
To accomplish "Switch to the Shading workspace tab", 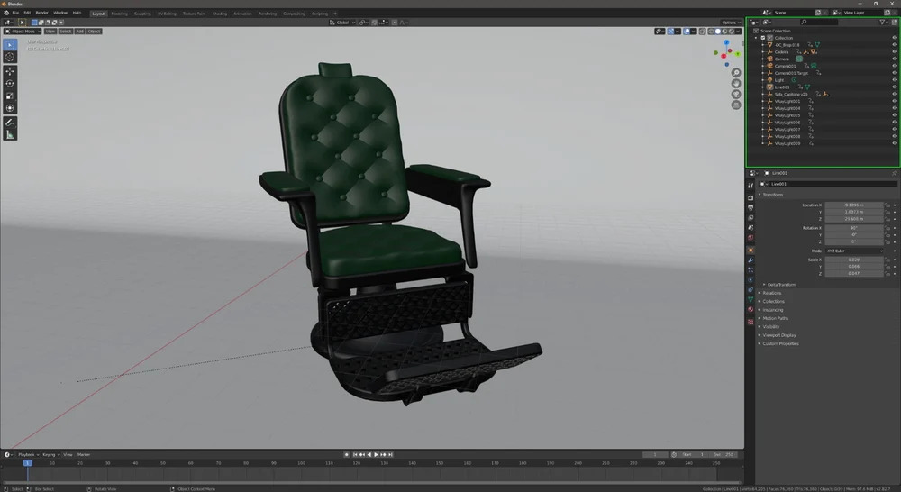I will [x=220, y=14].
